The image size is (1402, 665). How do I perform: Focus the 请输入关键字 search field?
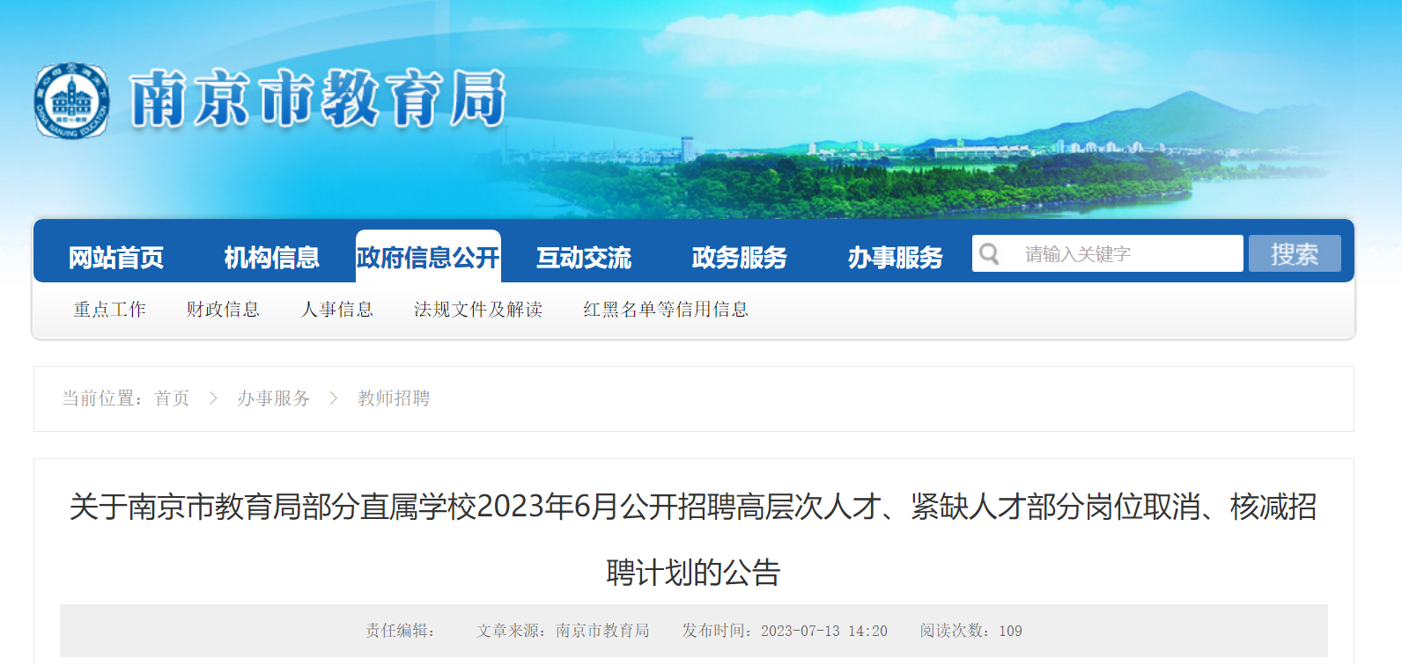click(1108, 253)
